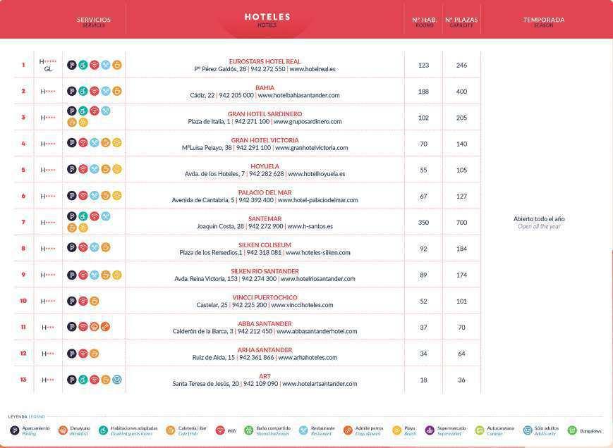The height and width of the screenshot is (448, 613).
Task: Click the Wifi icon in the Palacio del Mar row
Action: click(x=83, y=196)
